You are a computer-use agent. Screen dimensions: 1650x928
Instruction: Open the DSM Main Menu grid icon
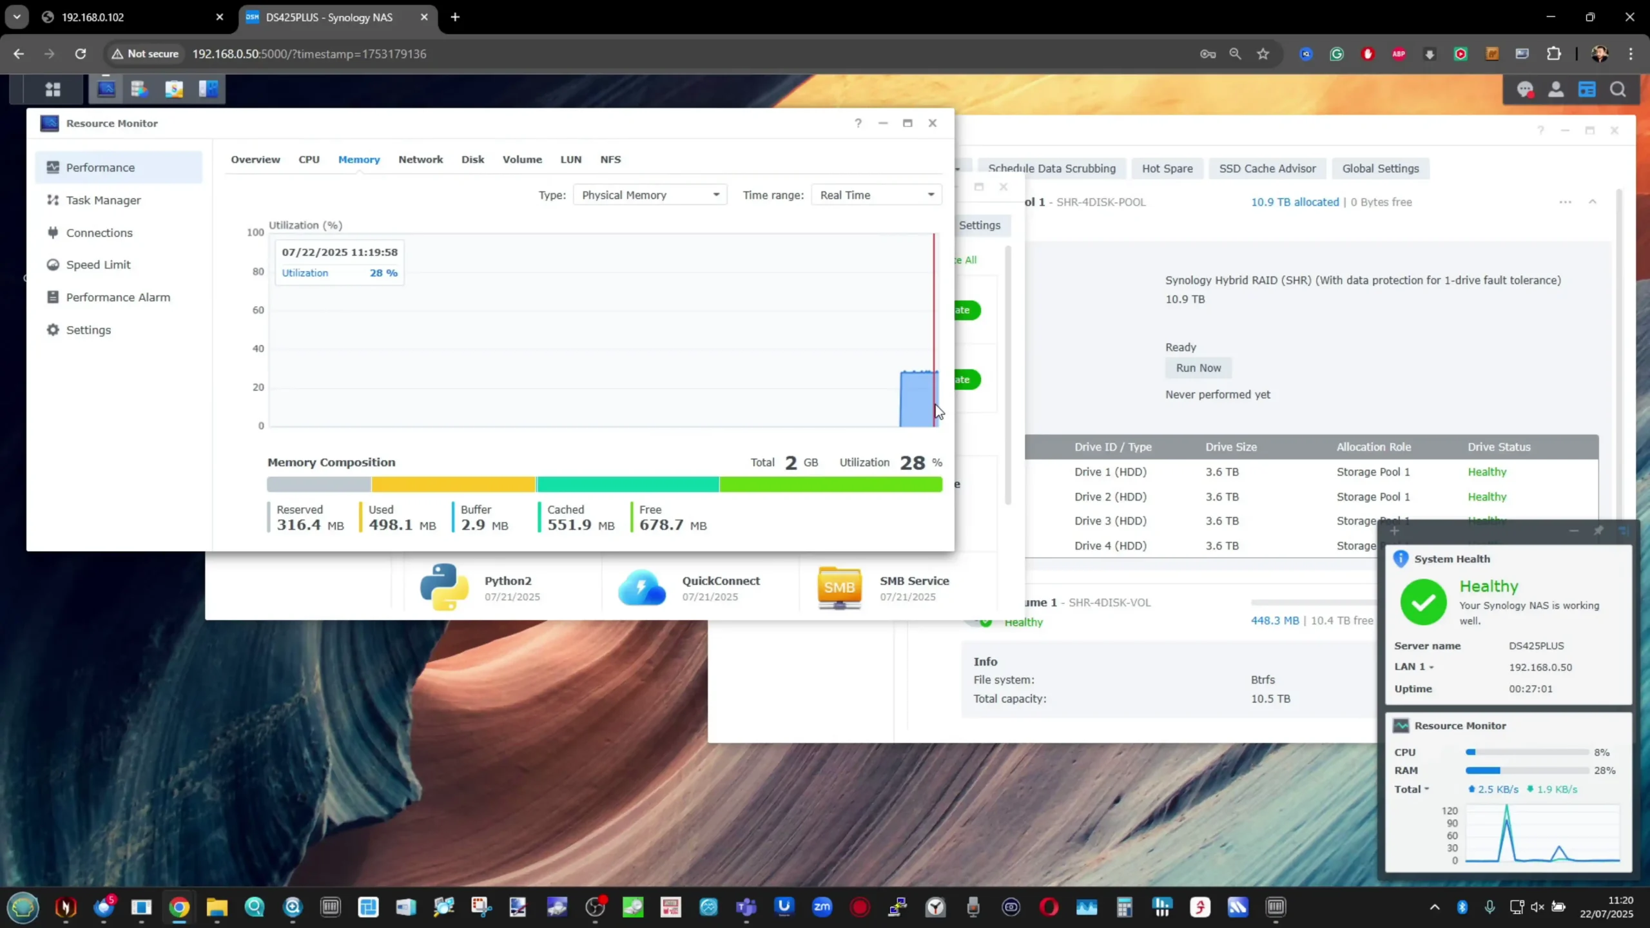pos(53,89)
